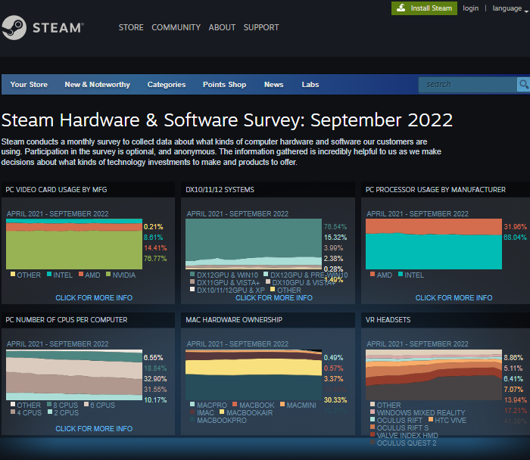Expand the Categories menu

point(167,85)
